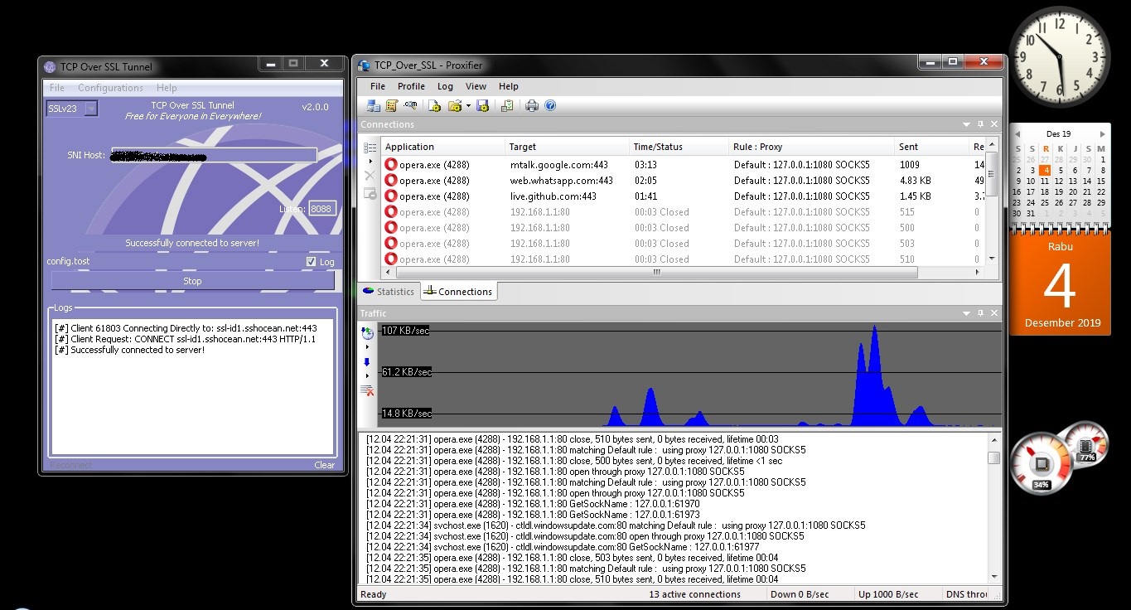Clear traffic graph with red X icon
Image resolution: width=1131 pixels, height=610 pixels.
(x=368, y=390)
